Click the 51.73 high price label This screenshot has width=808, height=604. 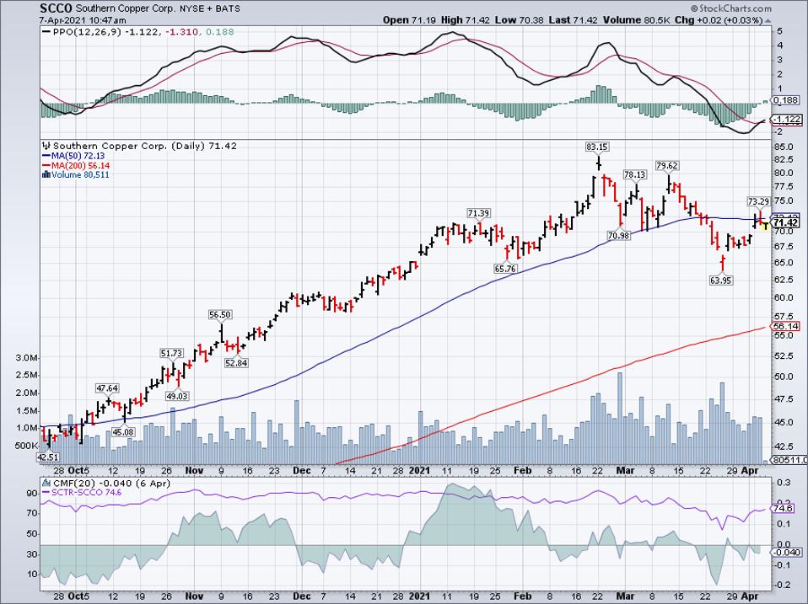coord(171,353)
